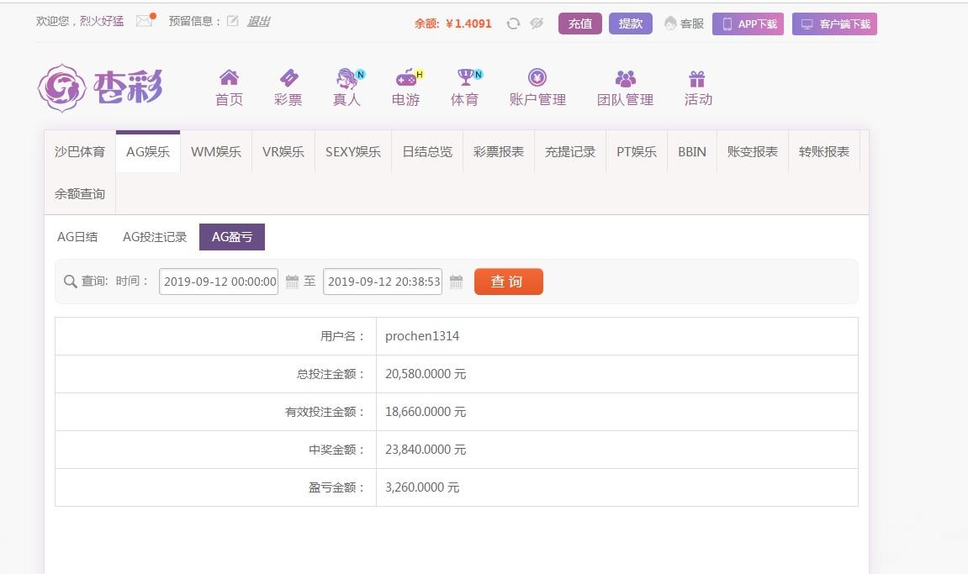Open the BBIN report tab

point(692,152)
